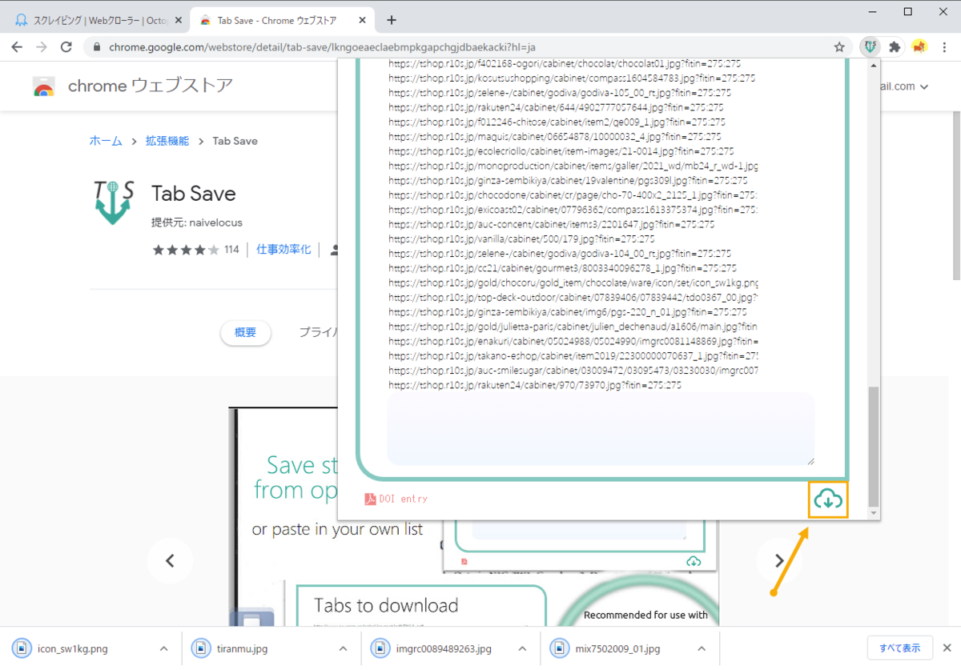Expand options for tiranmu.jpg download
The image size is (961, 670).
pyautogui.click(x=343, y=648)
